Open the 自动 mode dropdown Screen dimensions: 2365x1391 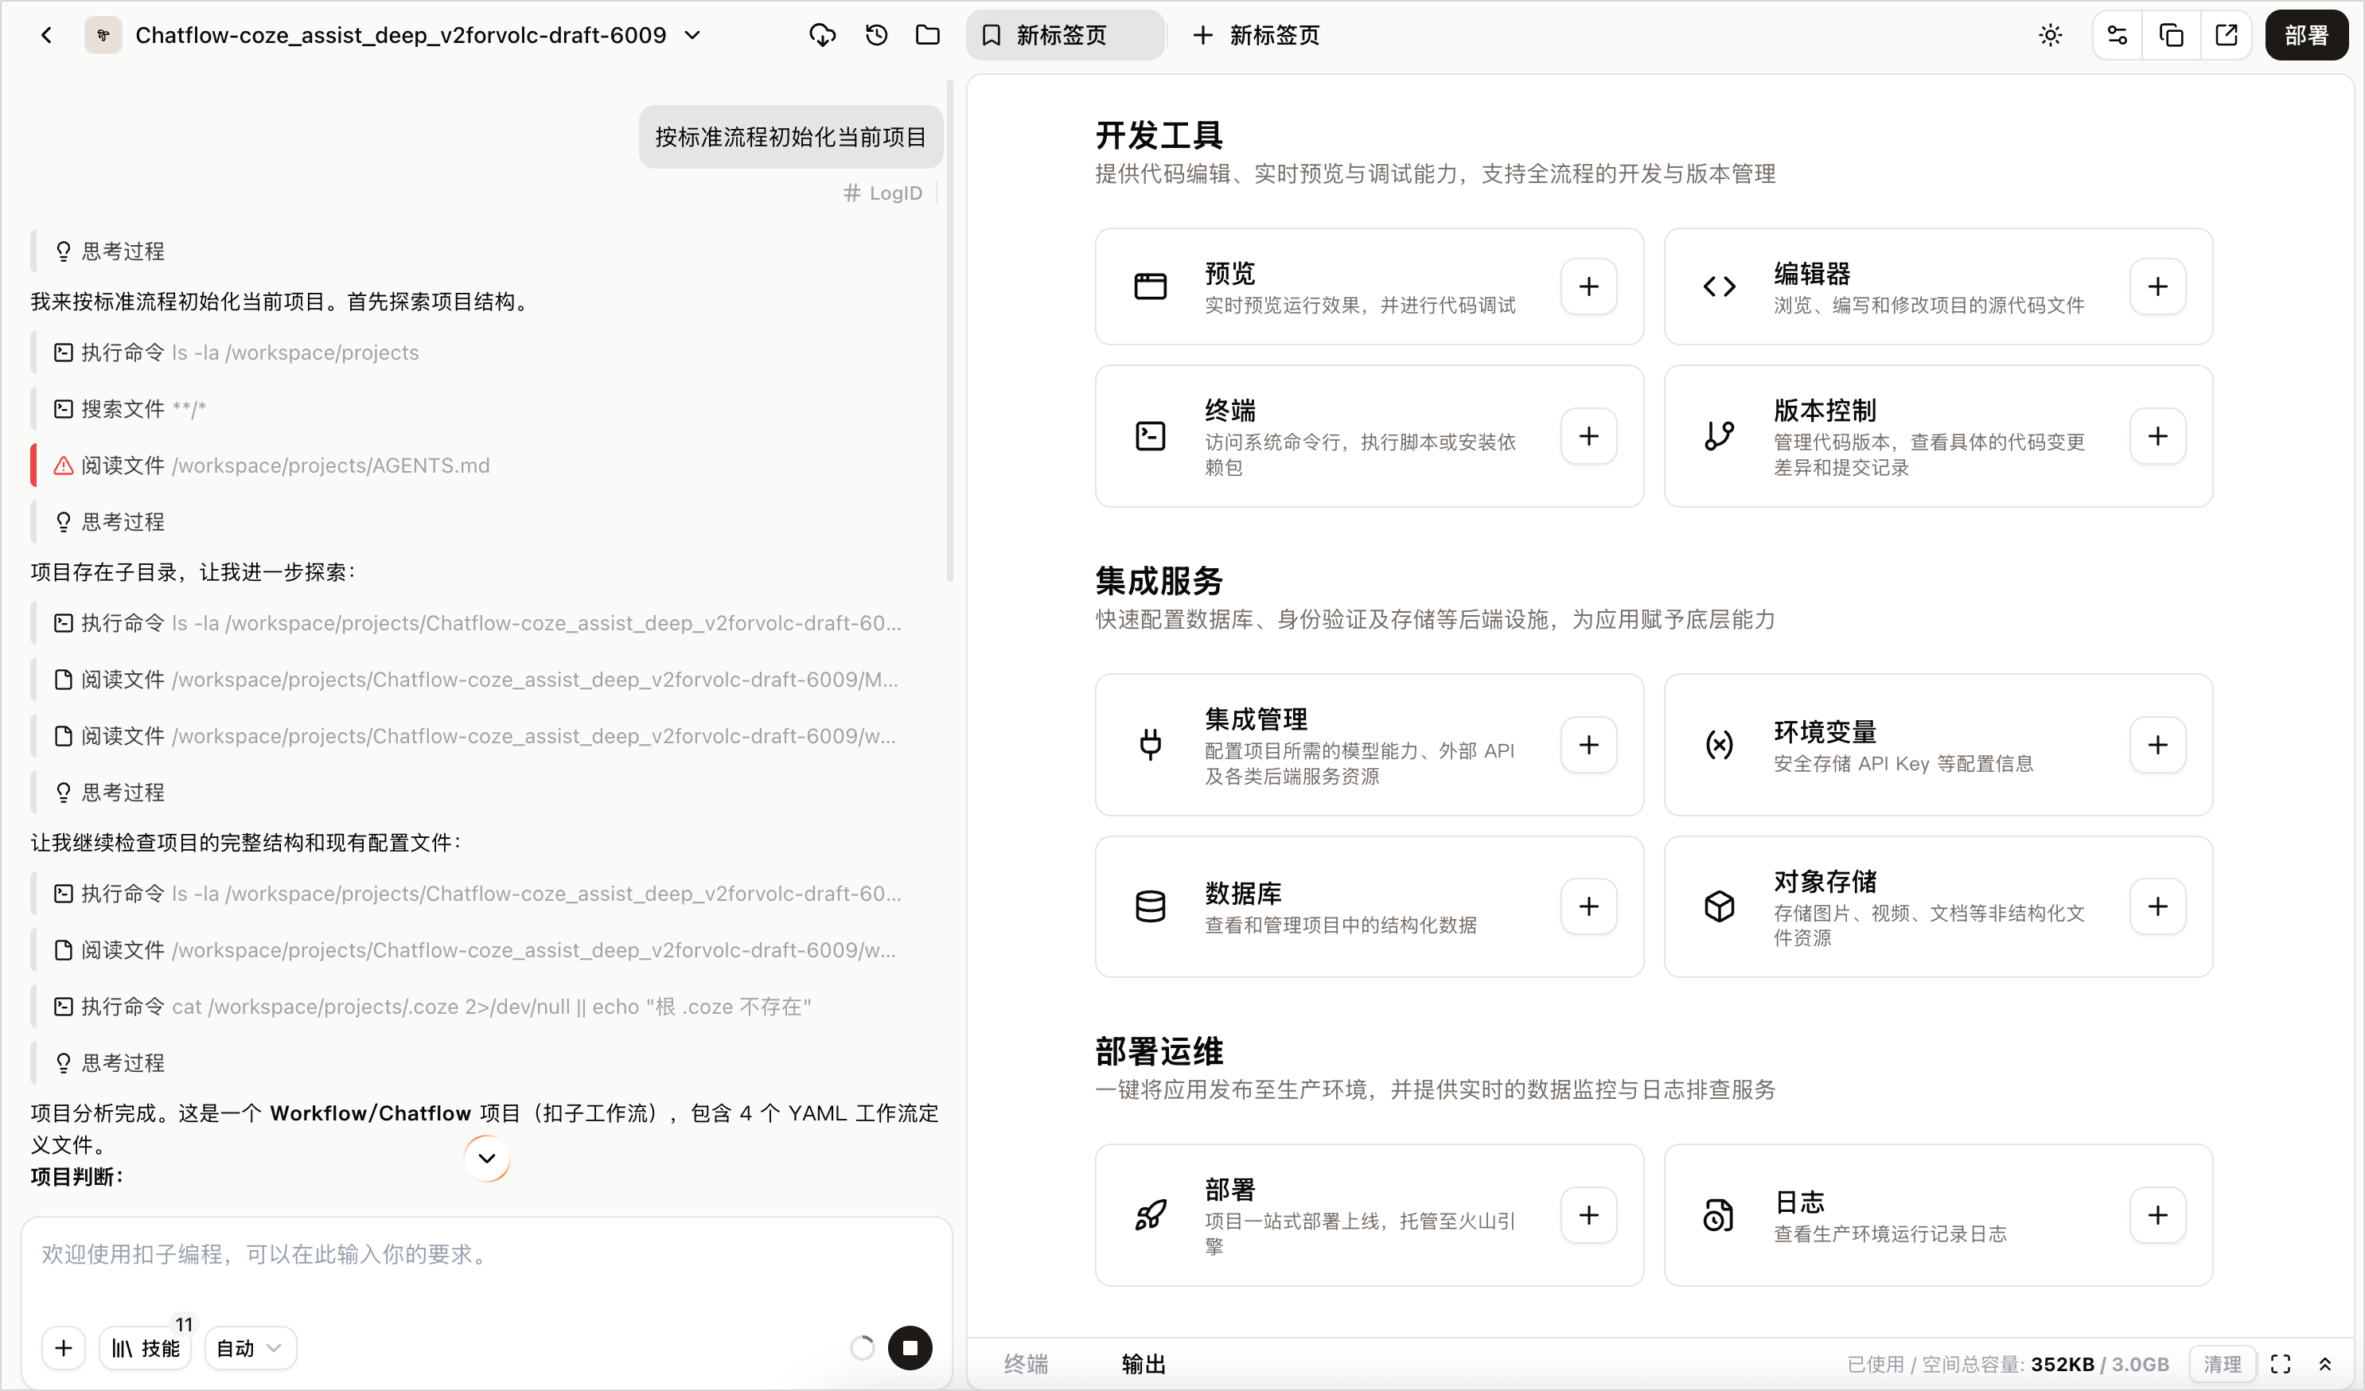click(250, 1348)
